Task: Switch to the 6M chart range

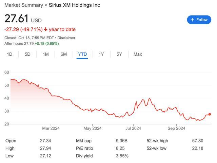Action: tap(63, 54)
